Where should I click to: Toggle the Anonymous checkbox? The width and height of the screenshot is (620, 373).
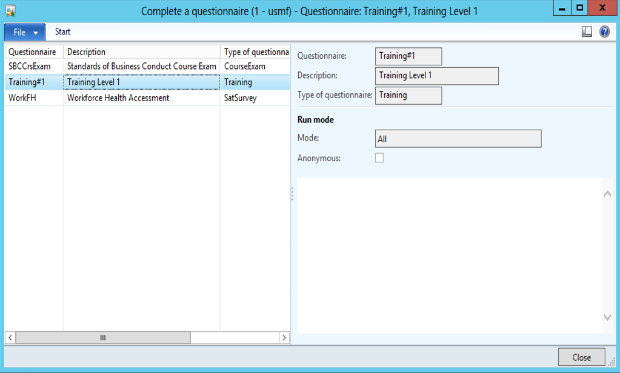point(379,158)
